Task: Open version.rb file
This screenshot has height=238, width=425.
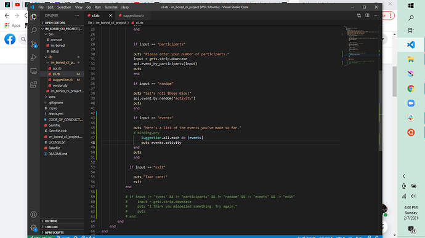Action: tap(62, 85)
